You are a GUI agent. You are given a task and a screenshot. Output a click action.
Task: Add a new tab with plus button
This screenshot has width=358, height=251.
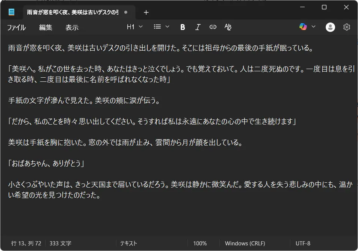(x=146, y=12)
